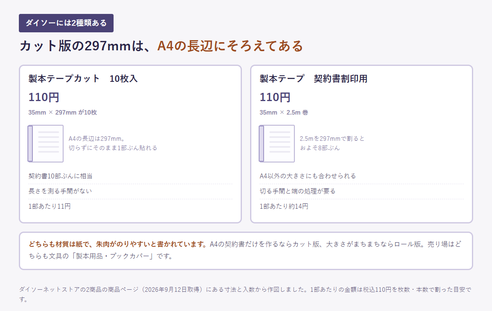Select the row 1部あたり約14円
The image size is (492, 311).
pyautogui.click(x=362, y=207)
